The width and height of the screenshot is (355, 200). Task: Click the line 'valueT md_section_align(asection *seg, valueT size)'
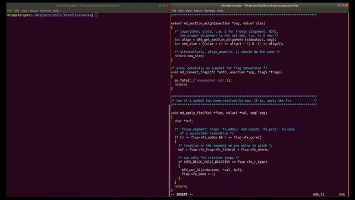[218, 23]
